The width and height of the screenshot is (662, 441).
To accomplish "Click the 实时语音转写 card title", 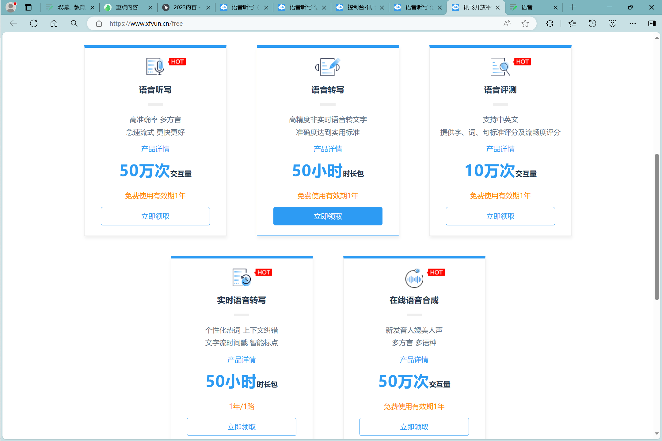I will pyautogui.click(x=242, y=300).
